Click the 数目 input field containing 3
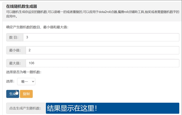The image size is (182, 115). (x=101, y=37)
